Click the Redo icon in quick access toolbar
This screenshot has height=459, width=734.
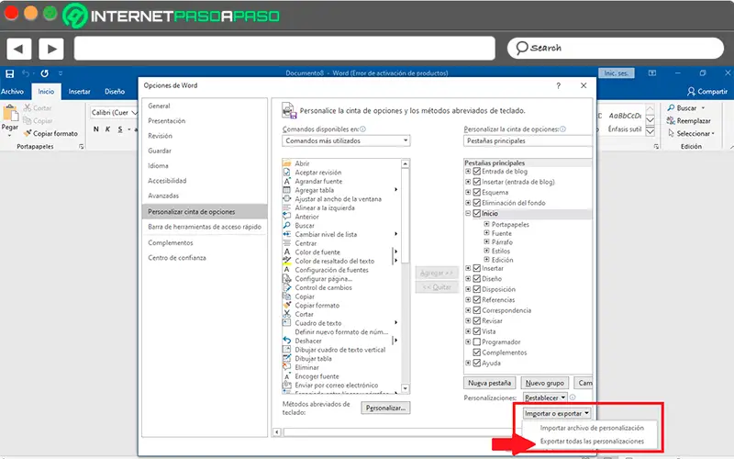click(x=44, y=73)
